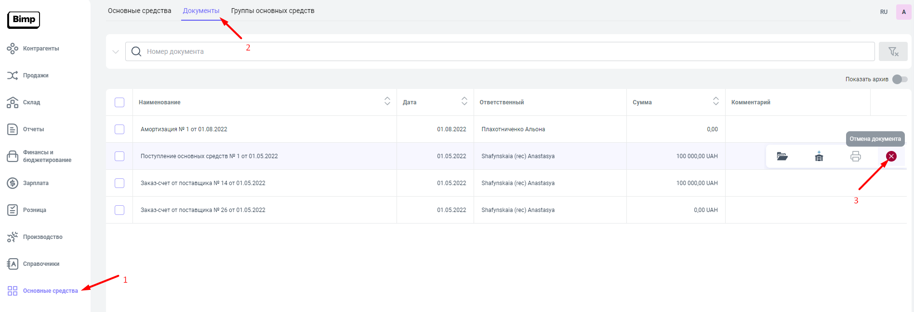Open Контрагенты in the sidebar
This screenshot has width=914, height=312.
[x=40, y=49]
